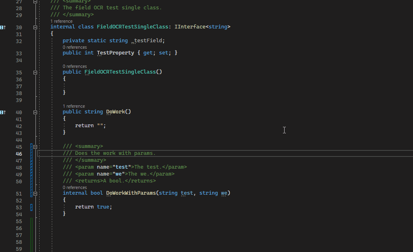The width and height of the screenshot is (413, 252).
Task: Click the 'get' accessor of TestProperty
Action: pyautogui.click(x=148, y=53)
